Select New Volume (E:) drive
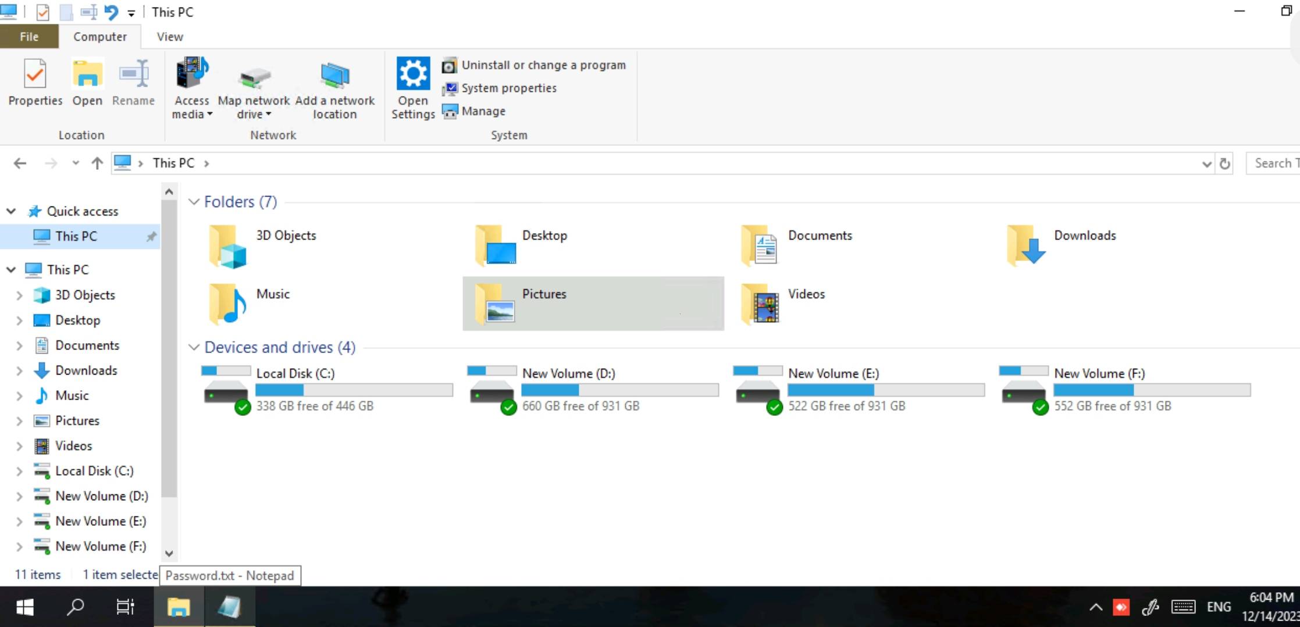Screen dimensions: 1300x627 (x=859, y=390)
